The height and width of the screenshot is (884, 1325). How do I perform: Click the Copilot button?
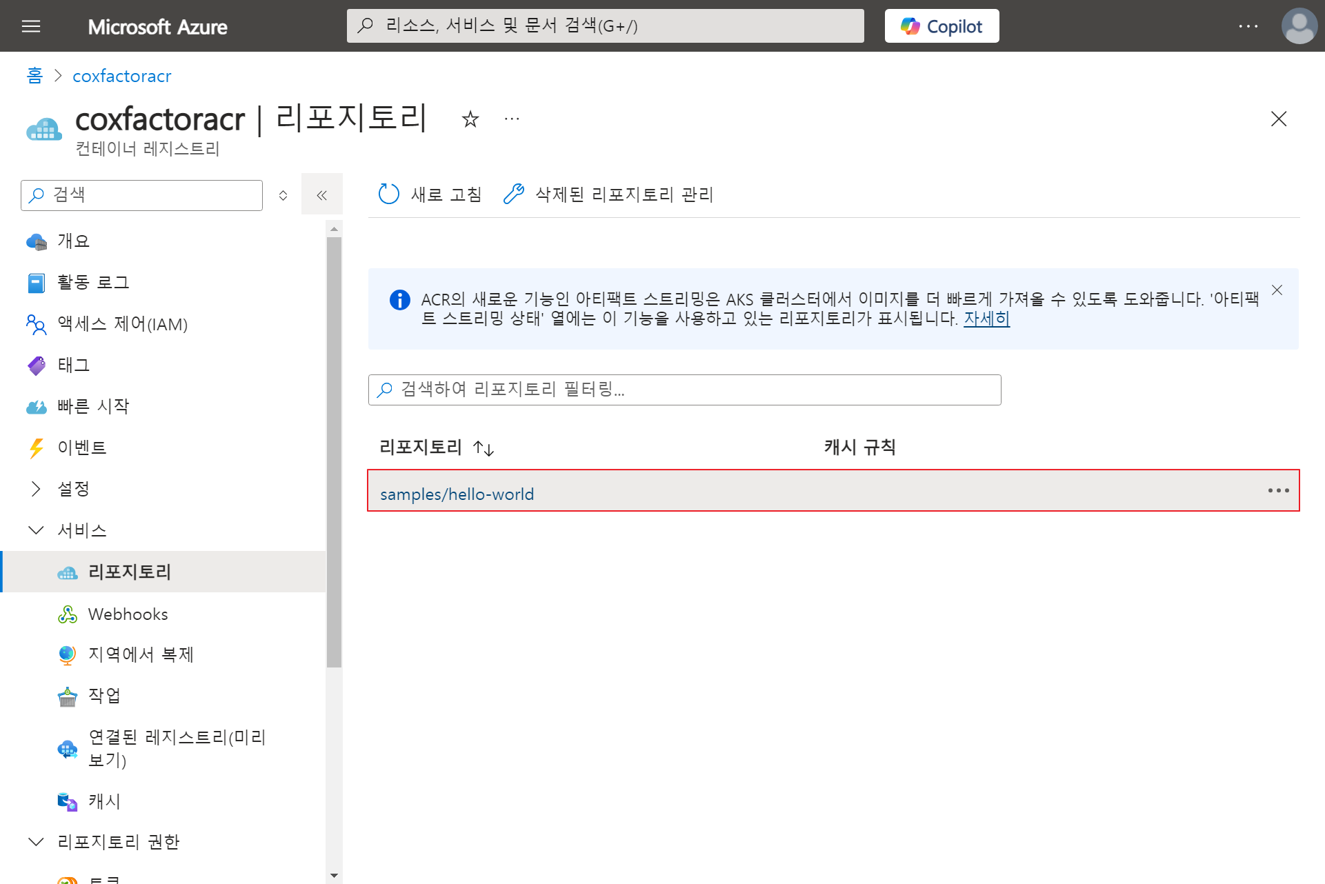click(x=942, y=26)
